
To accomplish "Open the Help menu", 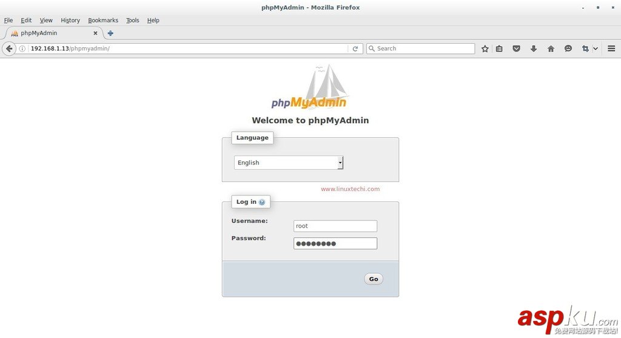I will pyautogui.click(x=153, y=20).
